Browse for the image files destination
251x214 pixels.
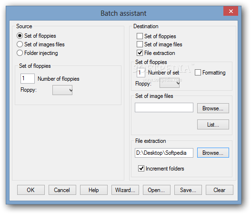213,108
